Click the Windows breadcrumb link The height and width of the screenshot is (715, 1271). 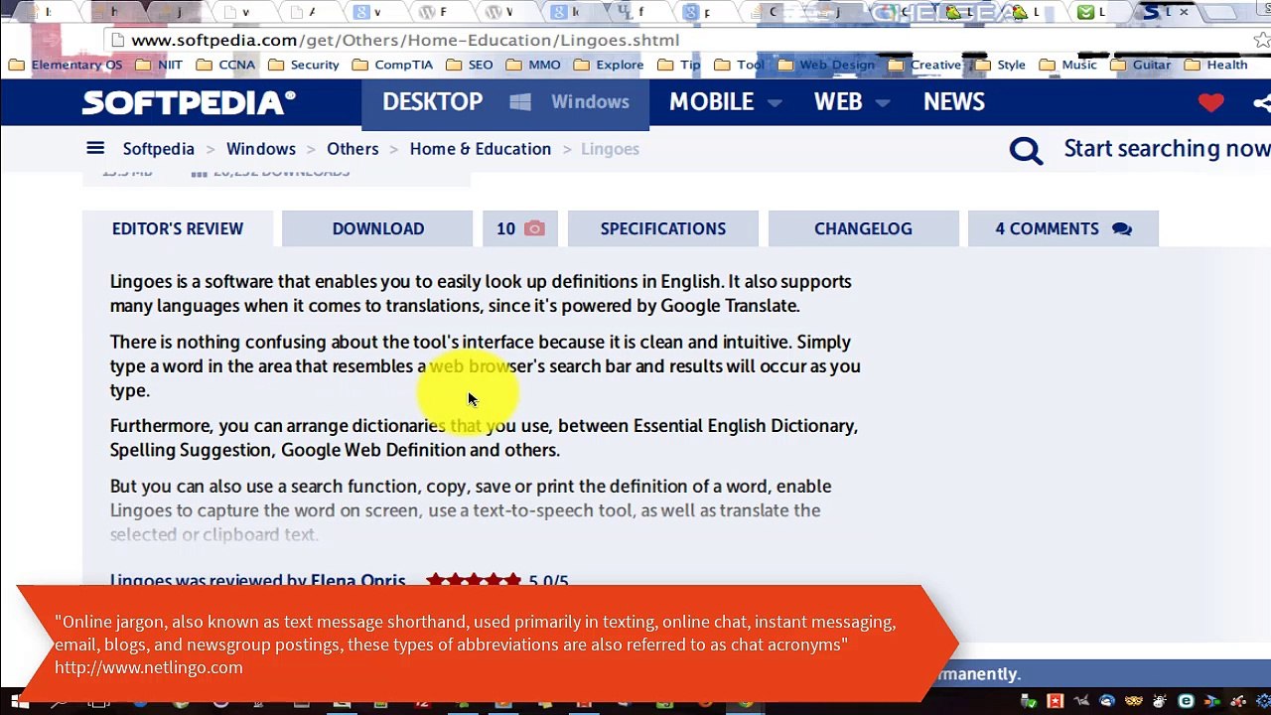[261, 149]
